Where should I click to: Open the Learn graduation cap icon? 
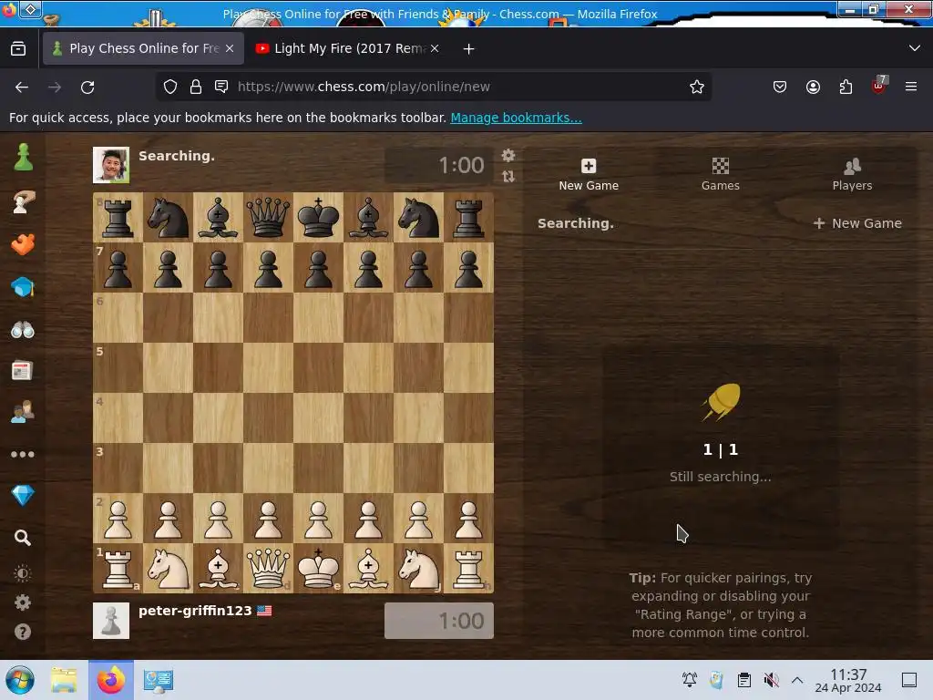(23, 287)
